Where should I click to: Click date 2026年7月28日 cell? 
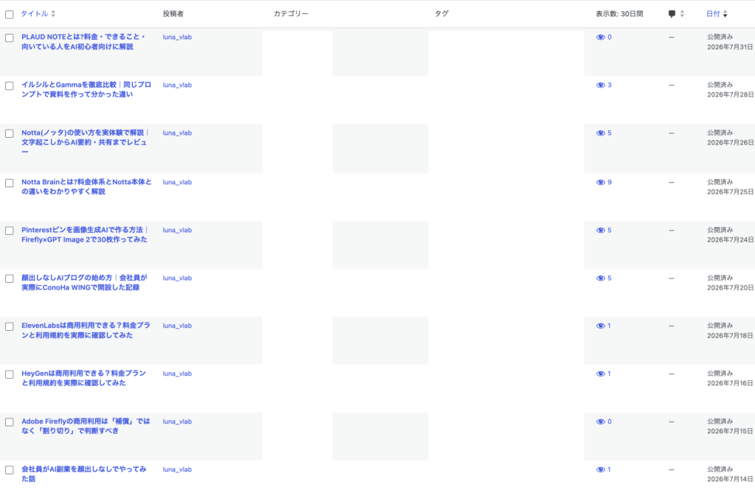[x=730, y=95]
